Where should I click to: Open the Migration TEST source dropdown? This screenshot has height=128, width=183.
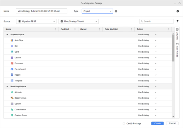pos(36,21)
